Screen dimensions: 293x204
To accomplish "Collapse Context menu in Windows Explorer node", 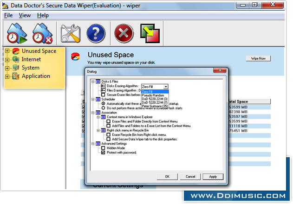I will click(x=98, y=117).
